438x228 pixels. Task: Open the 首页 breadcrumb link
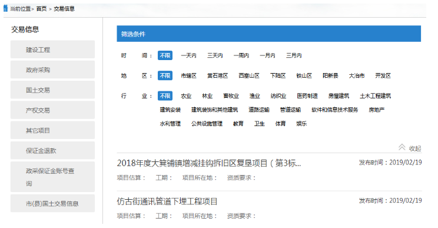[x=41, y=9]
